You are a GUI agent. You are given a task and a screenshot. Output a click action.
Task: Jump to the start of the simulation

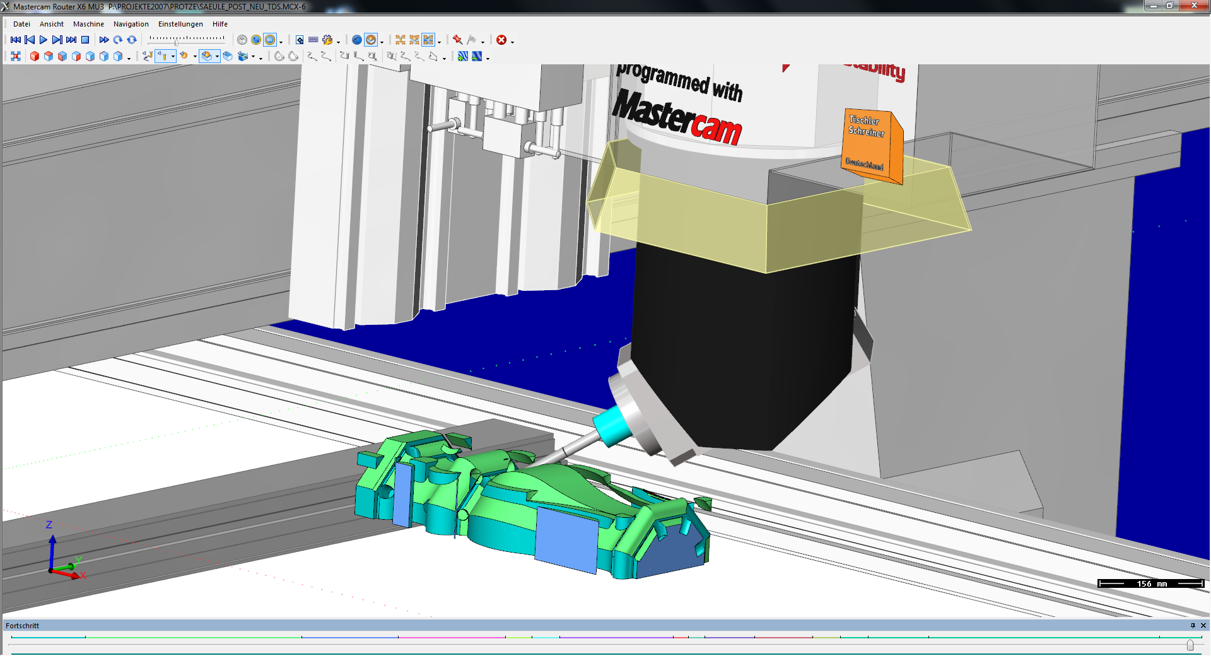[16, 40]
